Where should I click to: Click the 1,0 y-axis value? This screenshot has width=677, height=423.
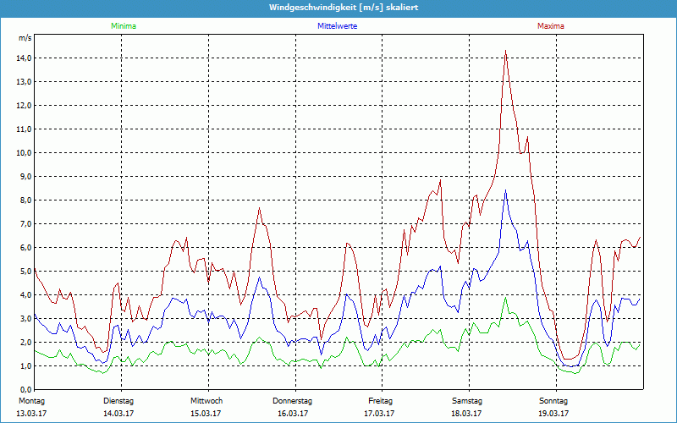tap(26, 366)
